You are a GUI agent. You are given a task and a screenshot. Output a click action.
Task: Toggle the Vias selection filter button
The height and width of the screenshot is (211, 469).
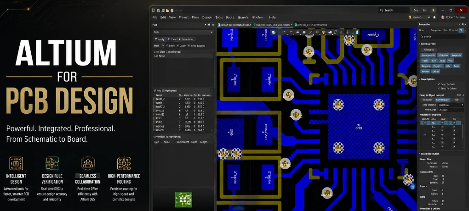click(x=450, y=61)
